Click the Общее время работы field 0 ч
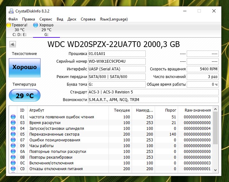The width and height of the screenshot is (229, 182). click(x=203, y=84)
